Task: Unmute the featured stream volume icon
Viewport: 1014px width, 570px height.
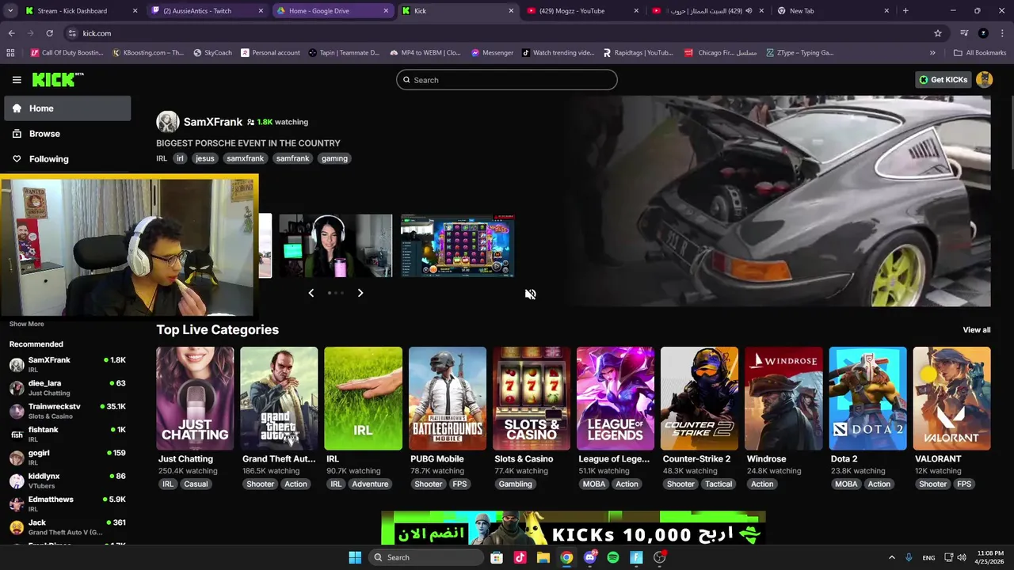Action: tap(530, 294)
